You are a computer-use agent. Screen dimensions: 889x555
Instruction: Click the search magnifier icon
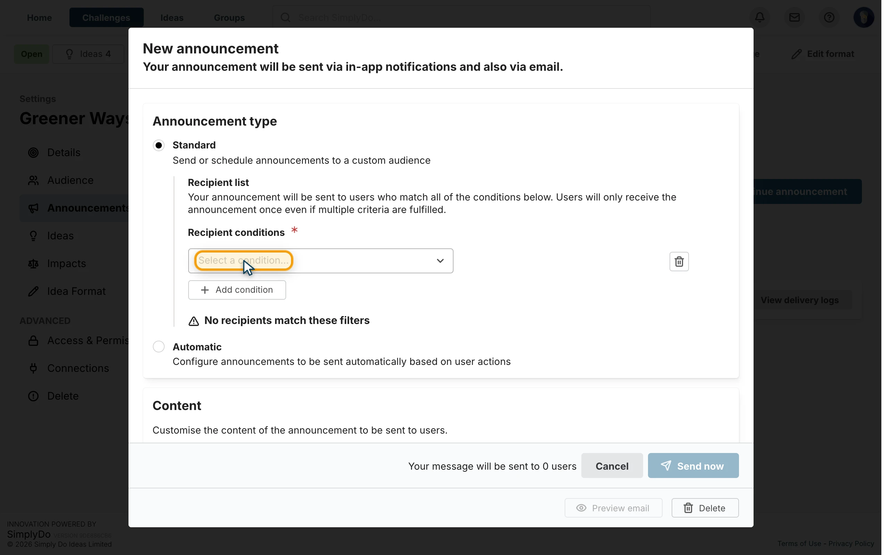coord(285,17)
